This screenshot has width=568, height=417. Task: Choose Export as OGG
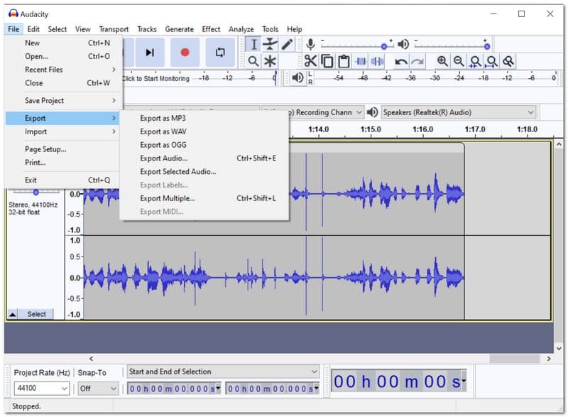pyautogui.click(x=204, y=145)
